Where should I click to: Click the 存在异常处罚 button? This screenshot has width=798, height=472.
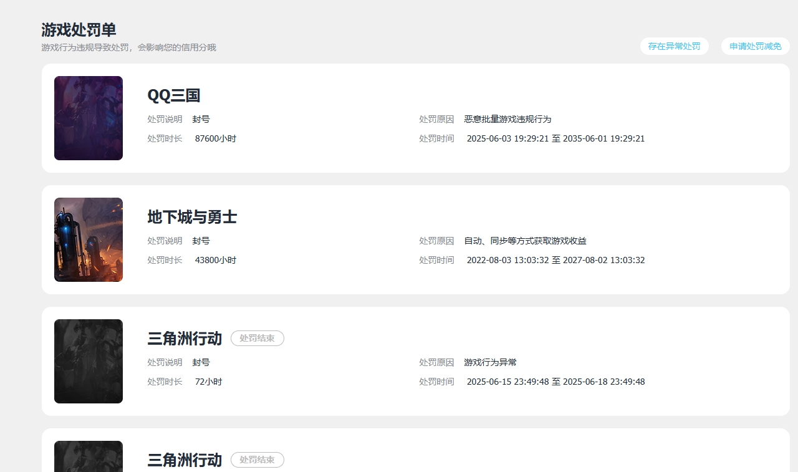point(674,46)
